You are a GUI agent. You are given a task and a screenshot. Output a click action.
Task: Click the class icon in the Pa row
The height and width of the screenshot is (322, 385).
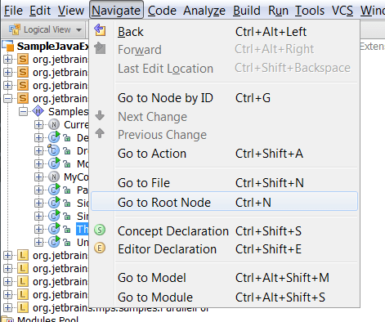point(54,190)
